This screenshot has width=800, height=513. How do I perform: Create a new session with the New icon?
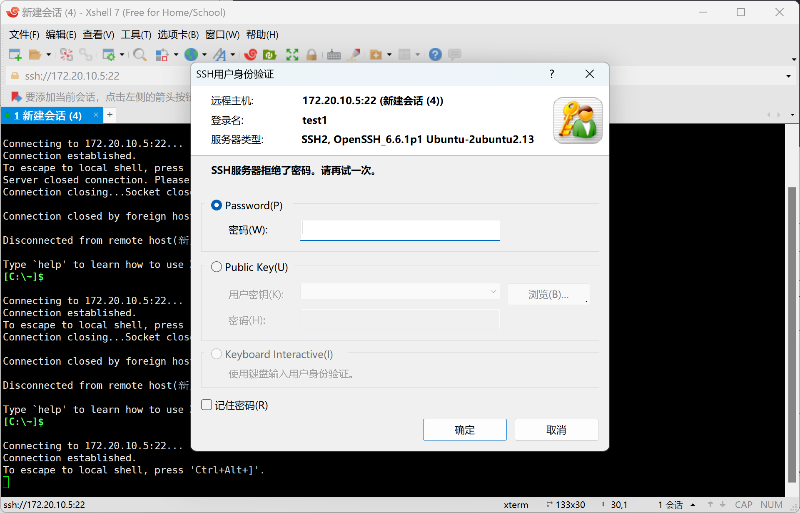(x=15, y=55)
